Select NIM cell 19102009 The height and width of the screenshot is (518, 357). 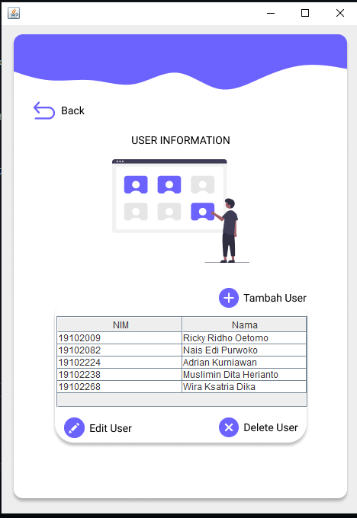coord(120,338)
